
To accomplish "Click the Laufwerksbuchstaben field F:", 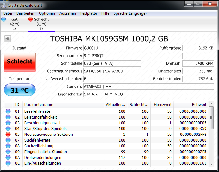I will tap(112, 79).
